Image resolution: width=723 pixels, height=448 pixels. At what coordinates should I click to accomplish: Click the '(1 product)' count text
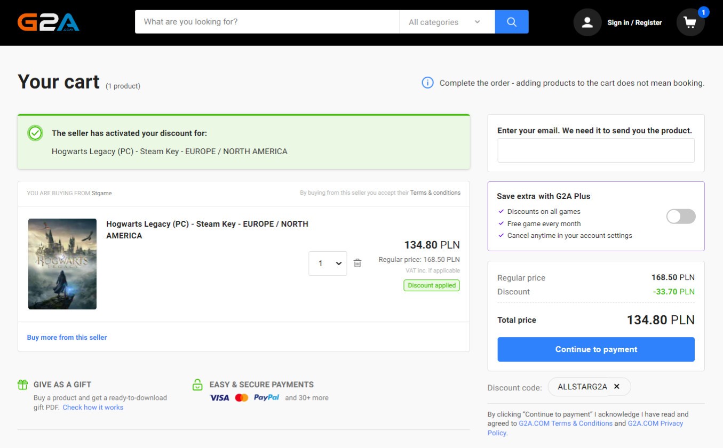pyautogui.click(x=123, y=86)
